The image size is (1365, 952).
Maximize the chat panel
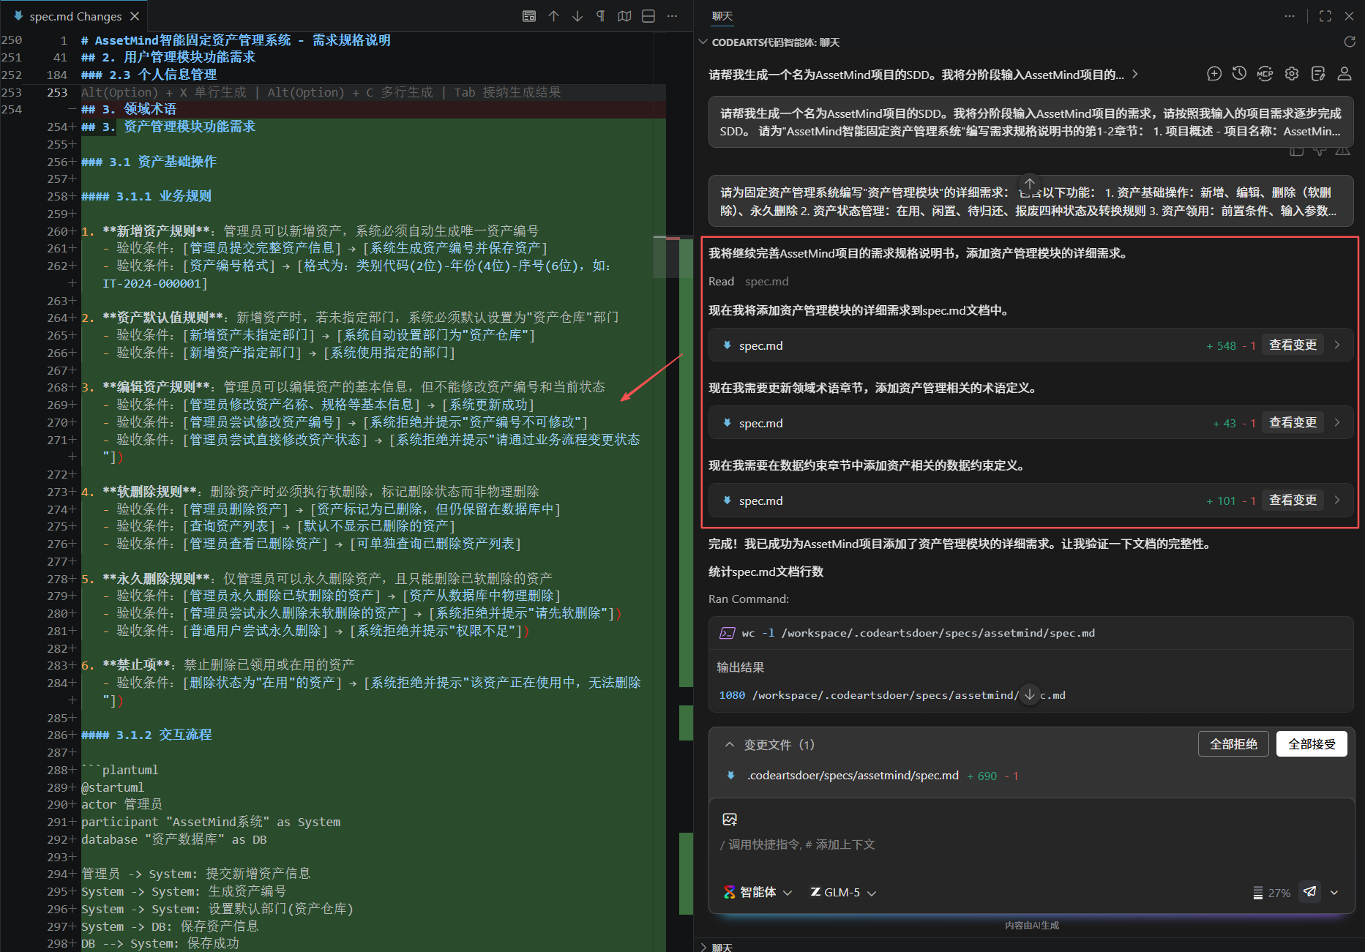pos(1325,16)
